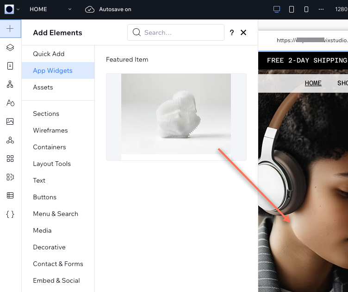Open Text elements category
Viewport: 348px width, 292px height.
58,180
